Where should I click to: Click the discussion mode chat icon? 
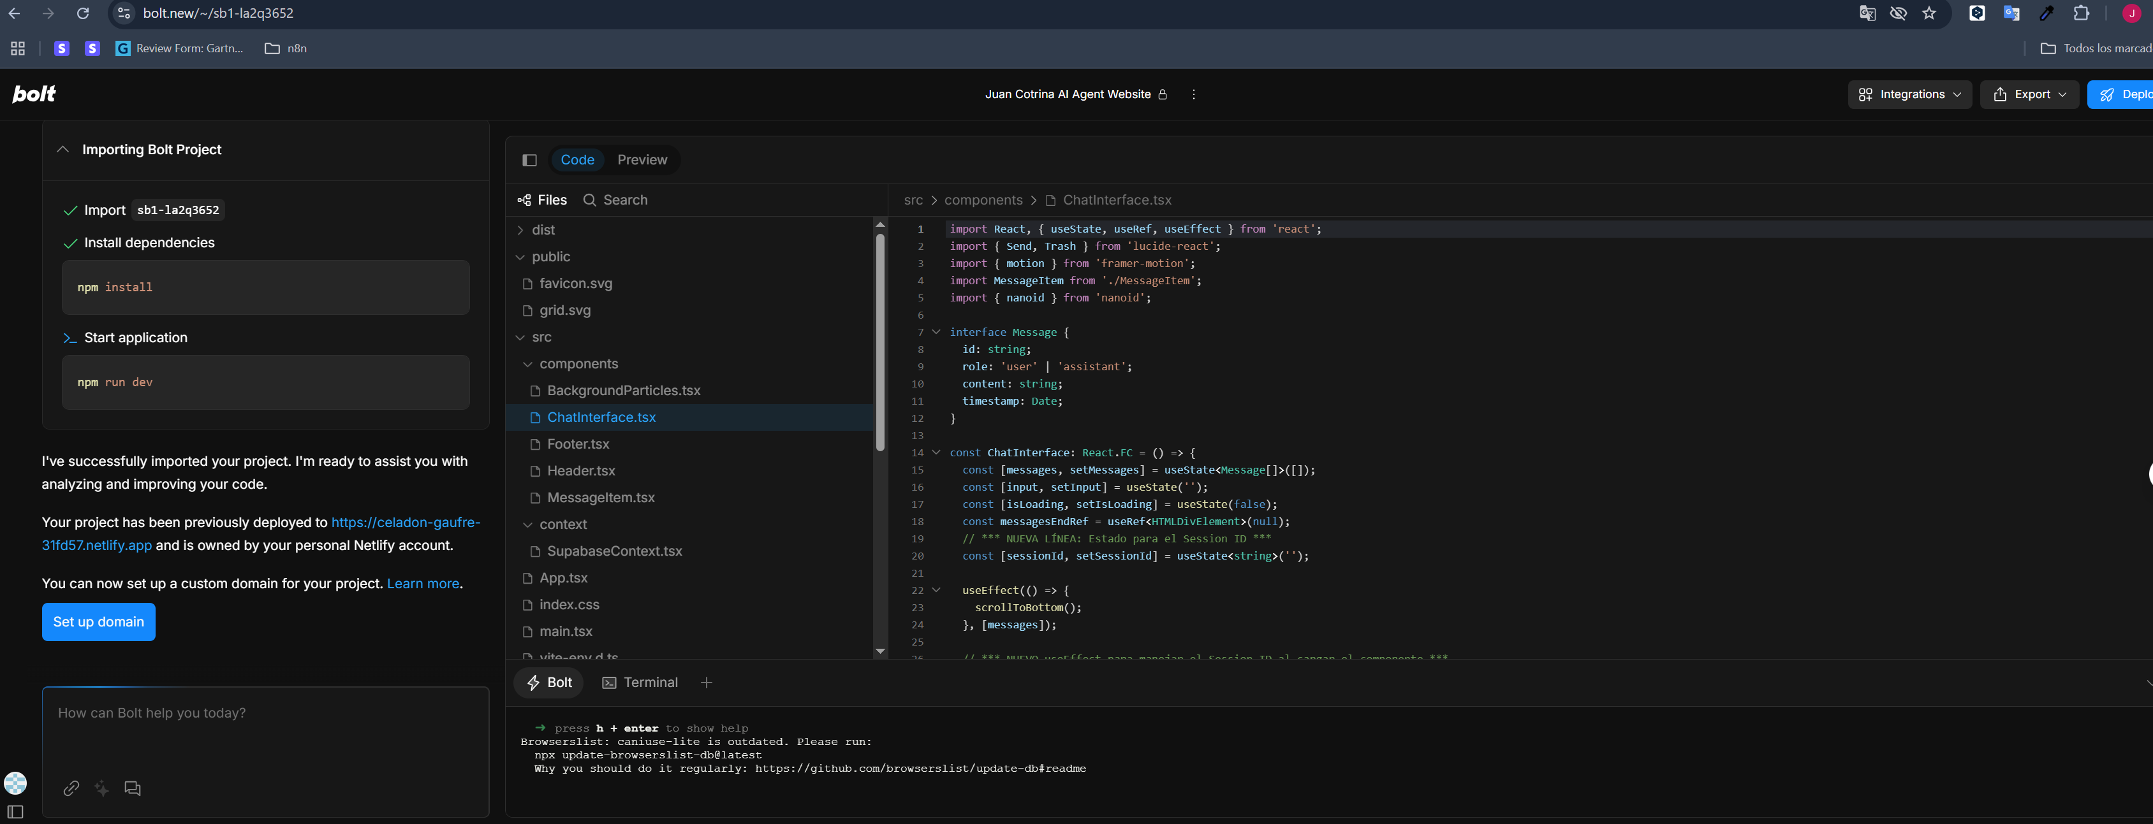click(x=132, y=788)
